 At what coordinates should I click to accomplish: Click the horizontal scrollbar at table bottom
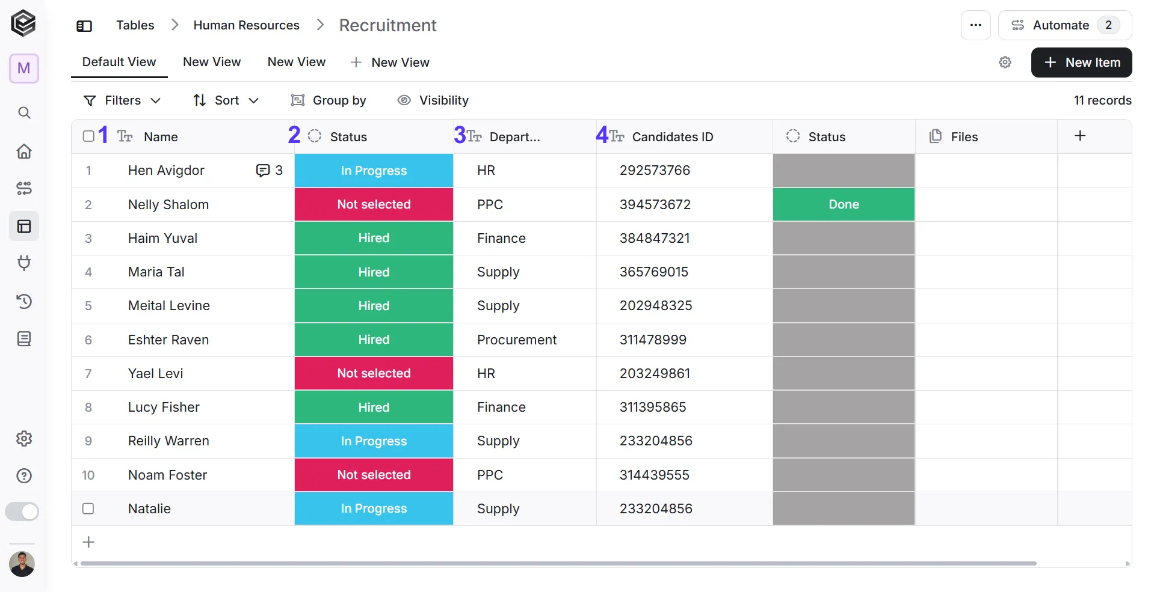(558, 564)
